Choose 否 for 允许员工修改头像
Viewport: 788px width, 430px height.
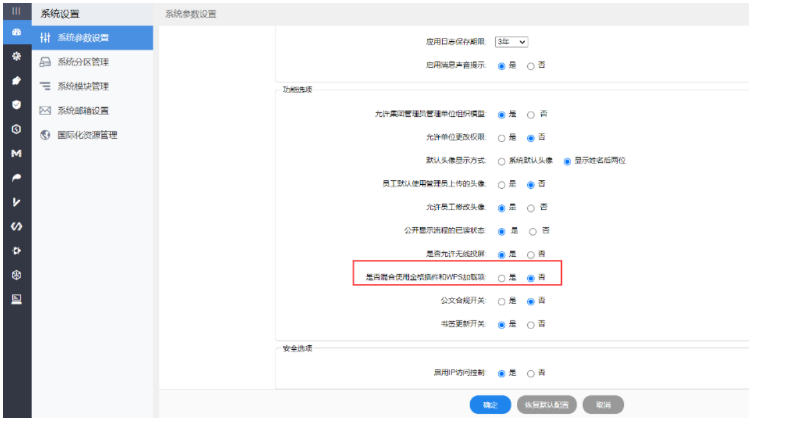[531, 208]
